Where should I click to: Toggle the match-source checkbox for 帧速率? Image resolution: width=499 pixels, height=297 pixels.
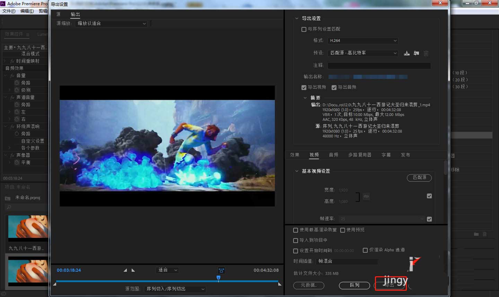429,219
